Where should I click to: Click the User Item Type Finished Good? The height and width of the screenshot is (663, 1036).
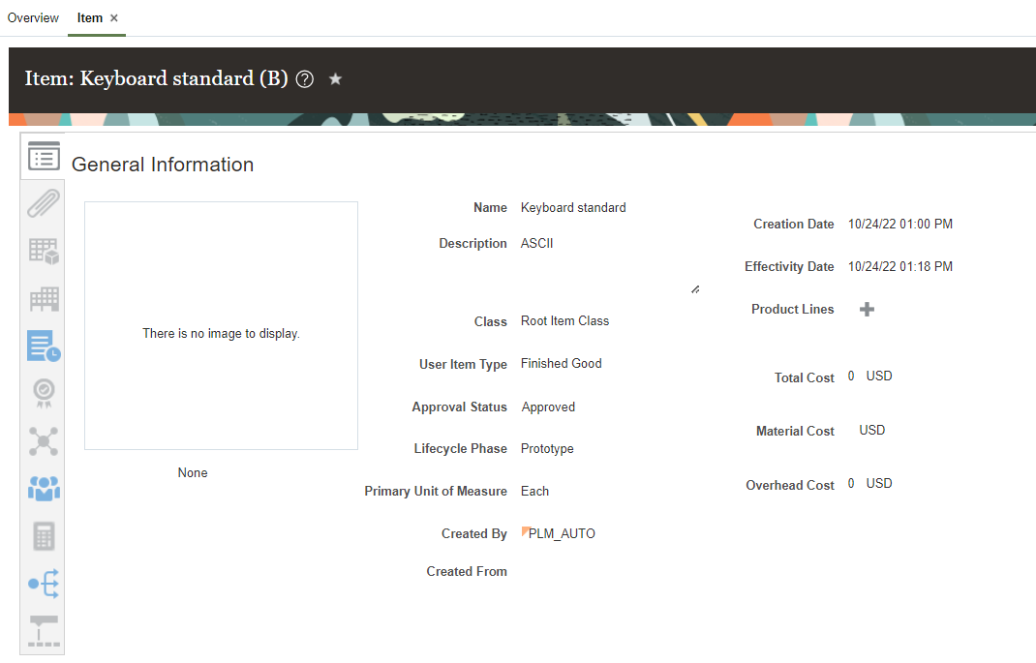pyautogui.click(x=561, y=363)
